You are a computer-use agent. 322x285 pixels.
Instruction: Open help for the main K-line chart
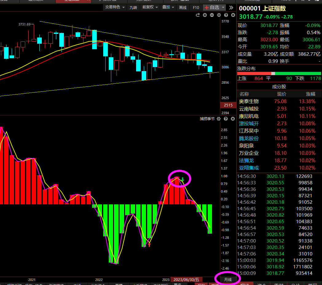226,15
